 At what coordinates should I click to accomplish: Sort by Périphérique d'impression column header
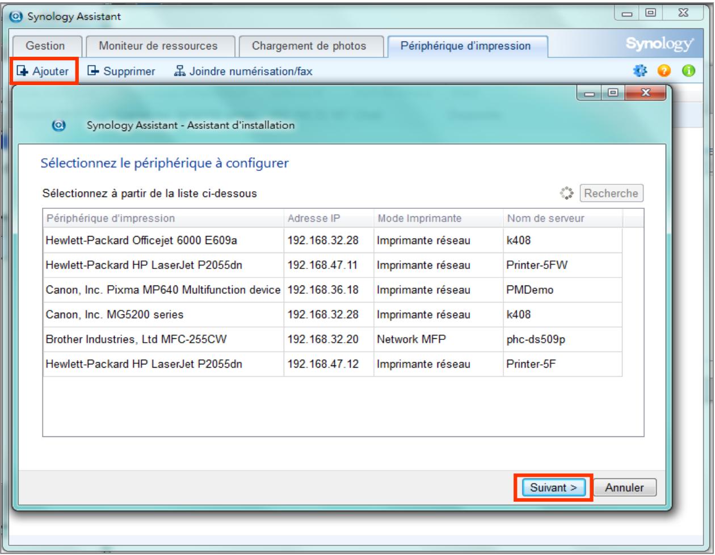(x=163, y=218)
